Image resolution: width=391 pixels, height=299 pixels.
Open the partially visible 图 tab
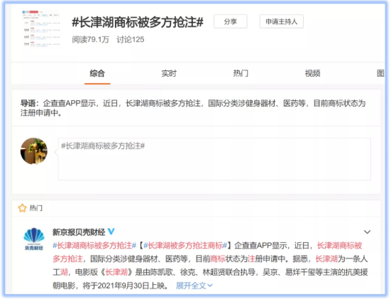[380, 73]
